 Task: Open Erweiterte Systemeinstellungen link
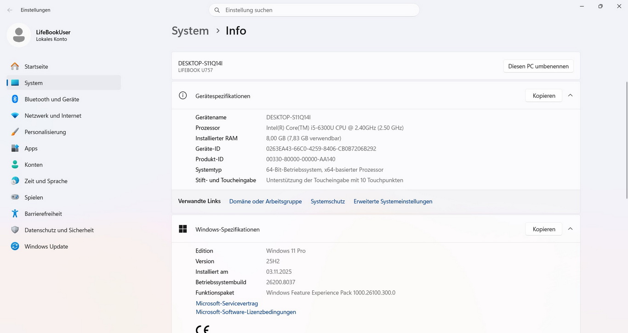point(393,201)
